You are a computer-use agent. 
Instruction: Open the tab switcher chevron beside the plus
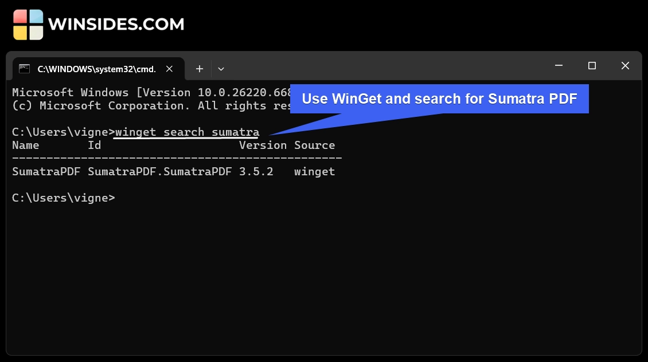click(221, 69)
